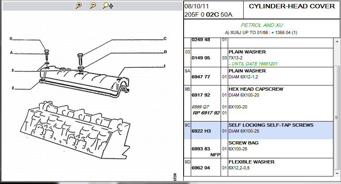Click the parts list scrollbar thumb

click(337, 118)
